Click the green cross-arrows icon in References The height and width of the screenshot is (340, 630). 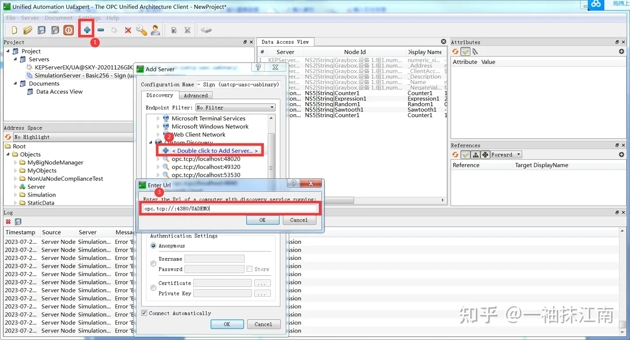coord(485,154)
